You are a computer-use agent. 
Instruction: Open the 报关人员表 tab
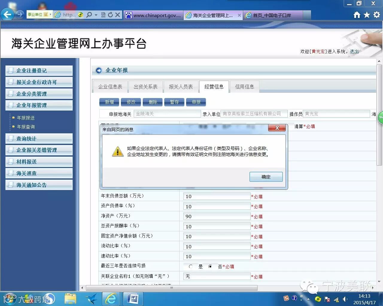point(181,87)
